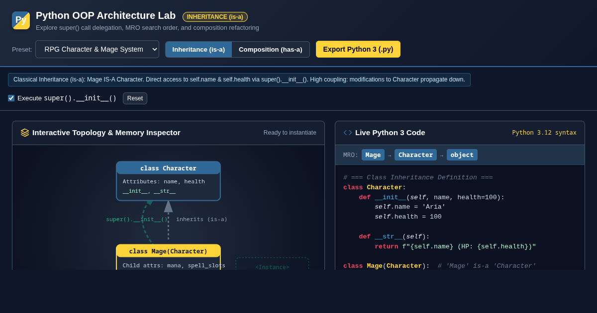Click the Classical Inheritance description banner

(239, 79)
